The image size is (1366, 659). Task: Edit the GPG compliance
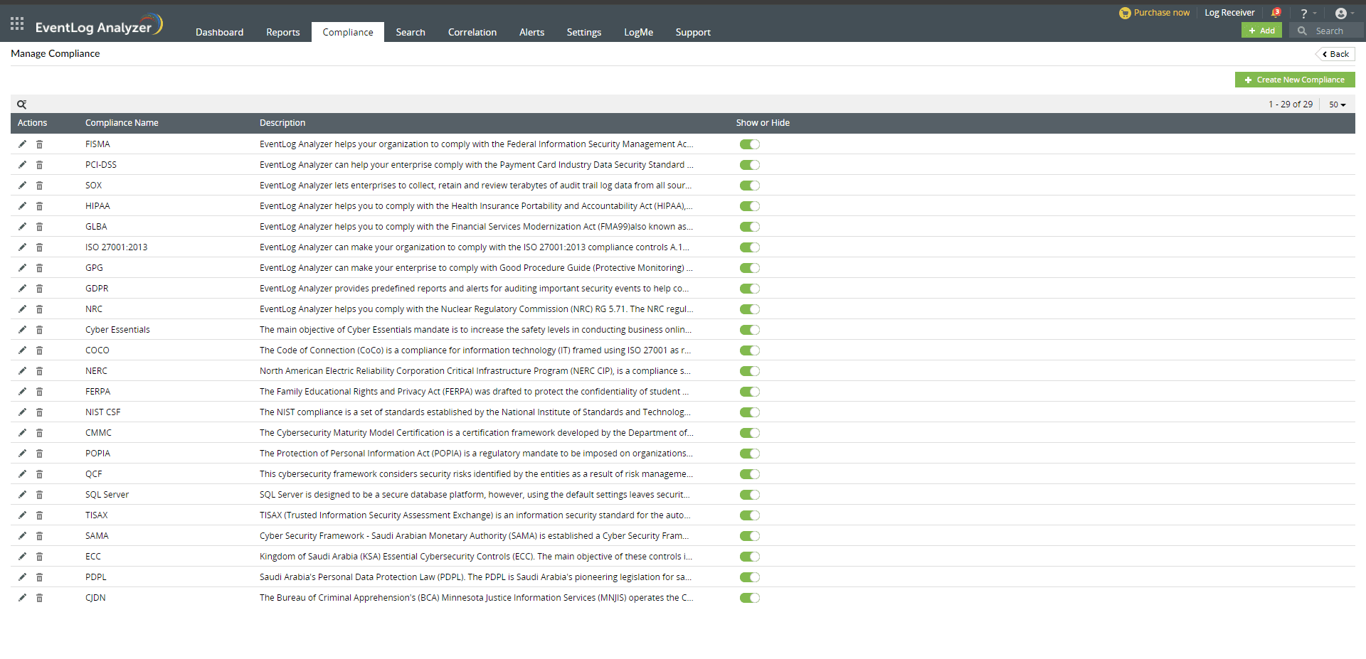pos(22,268)
